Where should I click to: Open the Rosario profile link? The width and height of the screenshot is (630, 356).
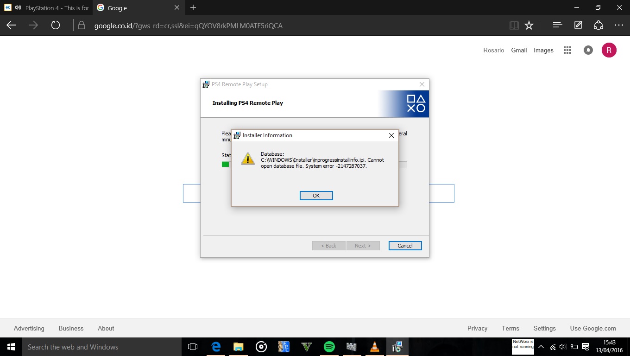coord(493,50)
